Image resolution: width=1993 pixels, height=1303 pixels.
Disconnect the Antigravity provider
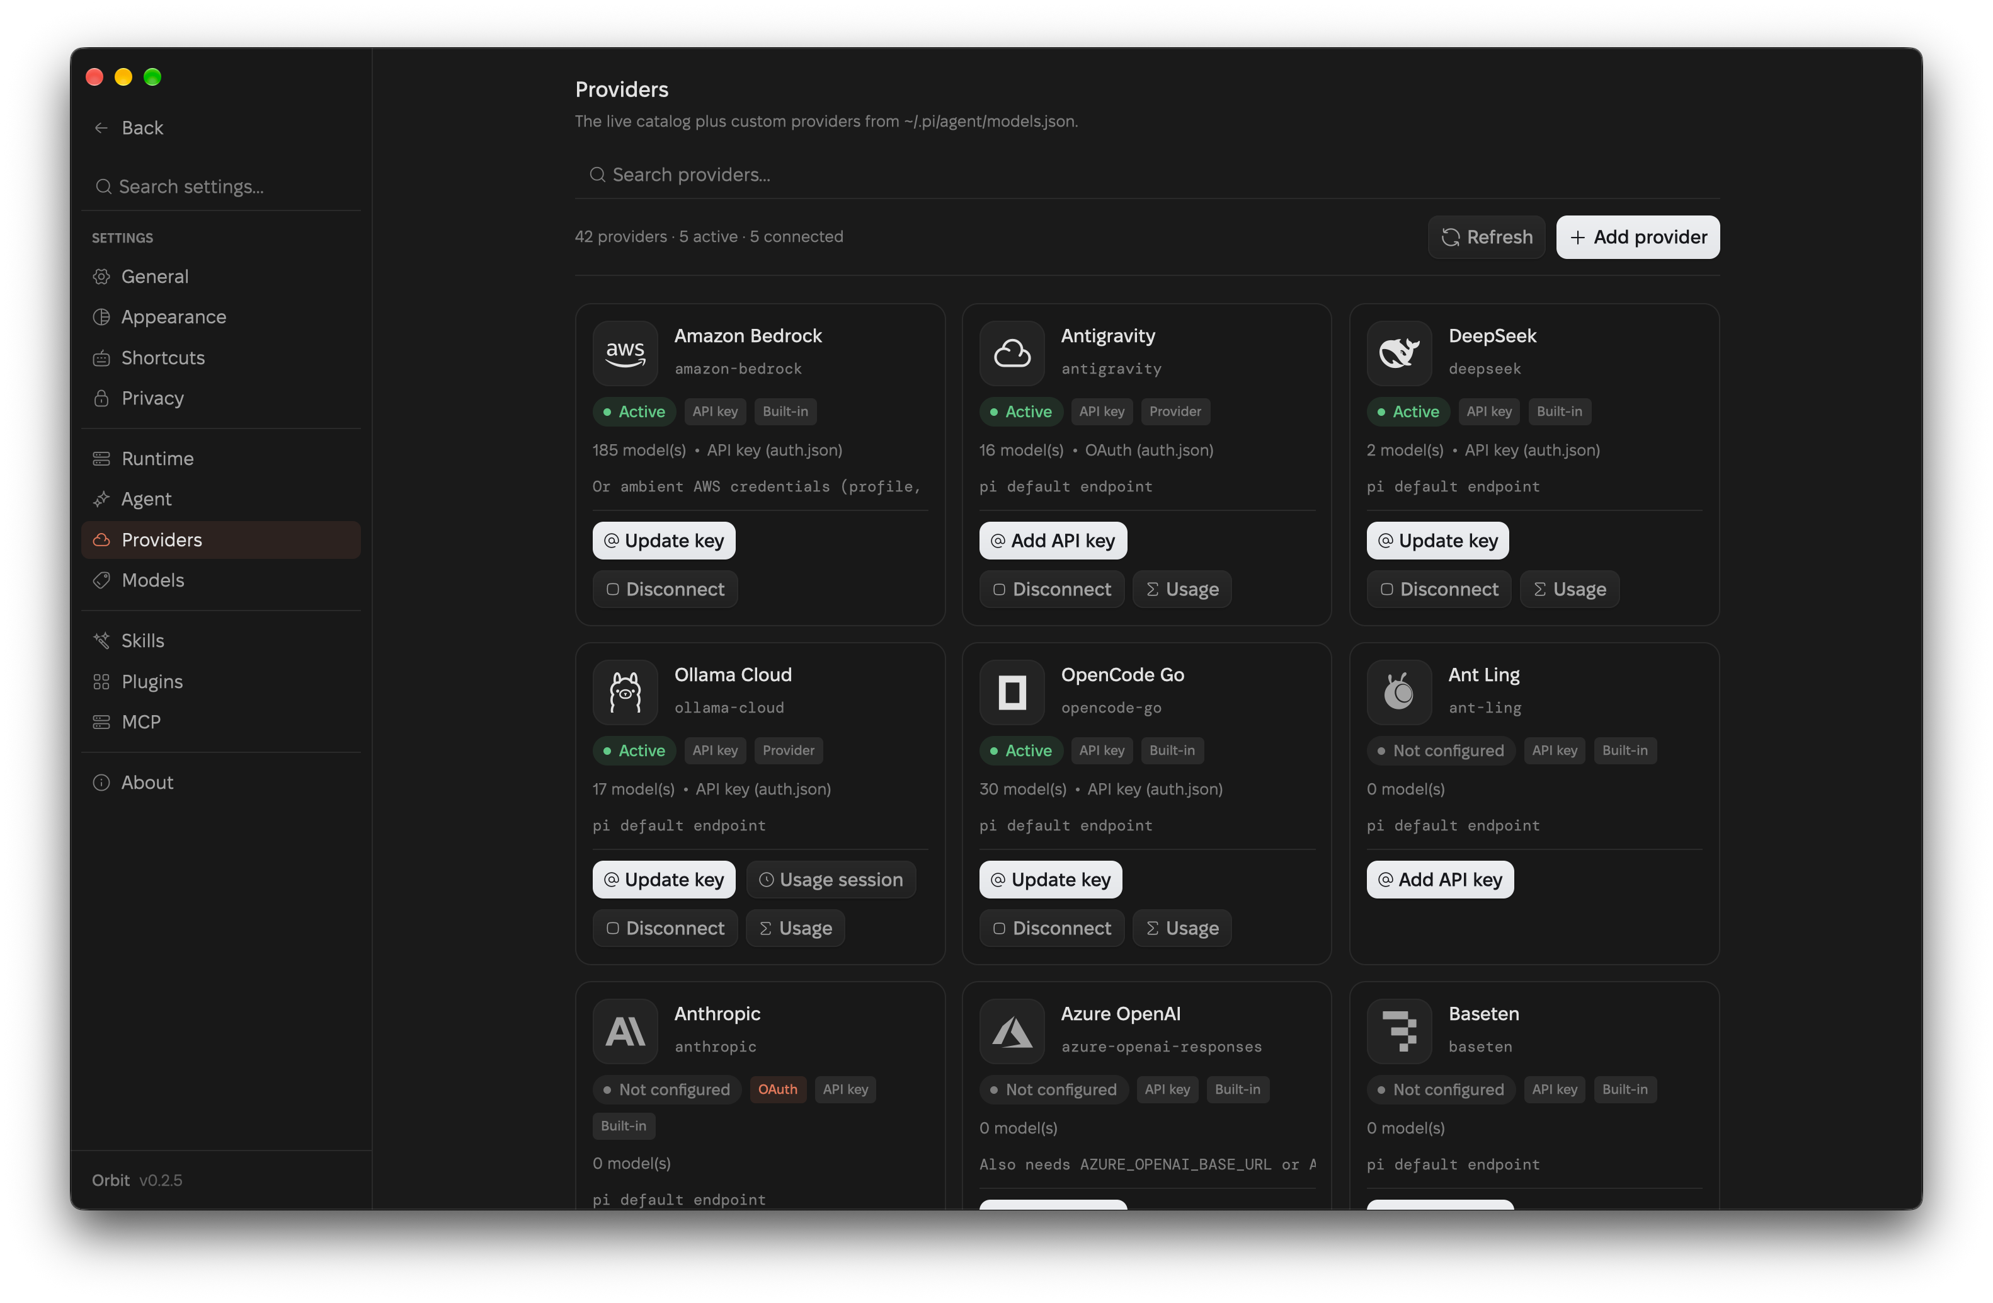1052,590
